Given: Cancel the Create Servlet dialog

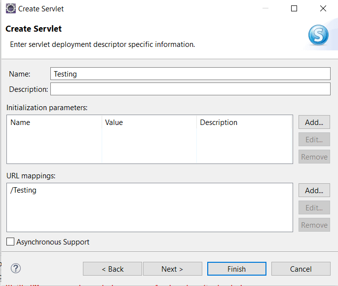Looking at the screenshot, I should click(x=300, y=269).
